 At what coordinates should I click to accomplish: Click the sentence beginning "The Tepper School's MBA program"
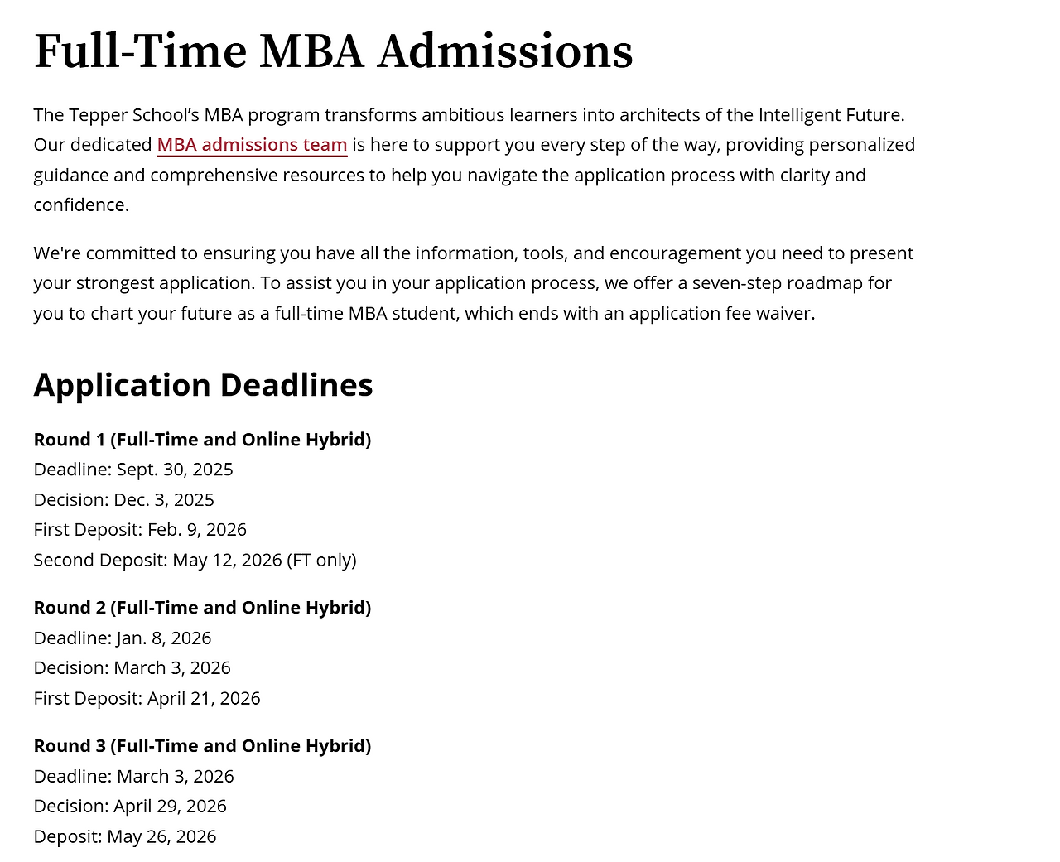[x=469, y=115]
